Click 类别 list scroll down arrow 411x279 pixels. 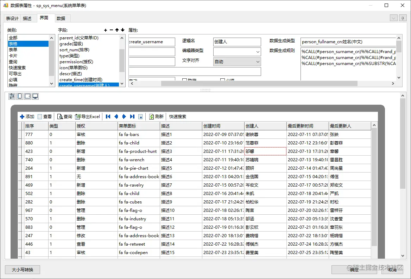click(x=51, y=84)
